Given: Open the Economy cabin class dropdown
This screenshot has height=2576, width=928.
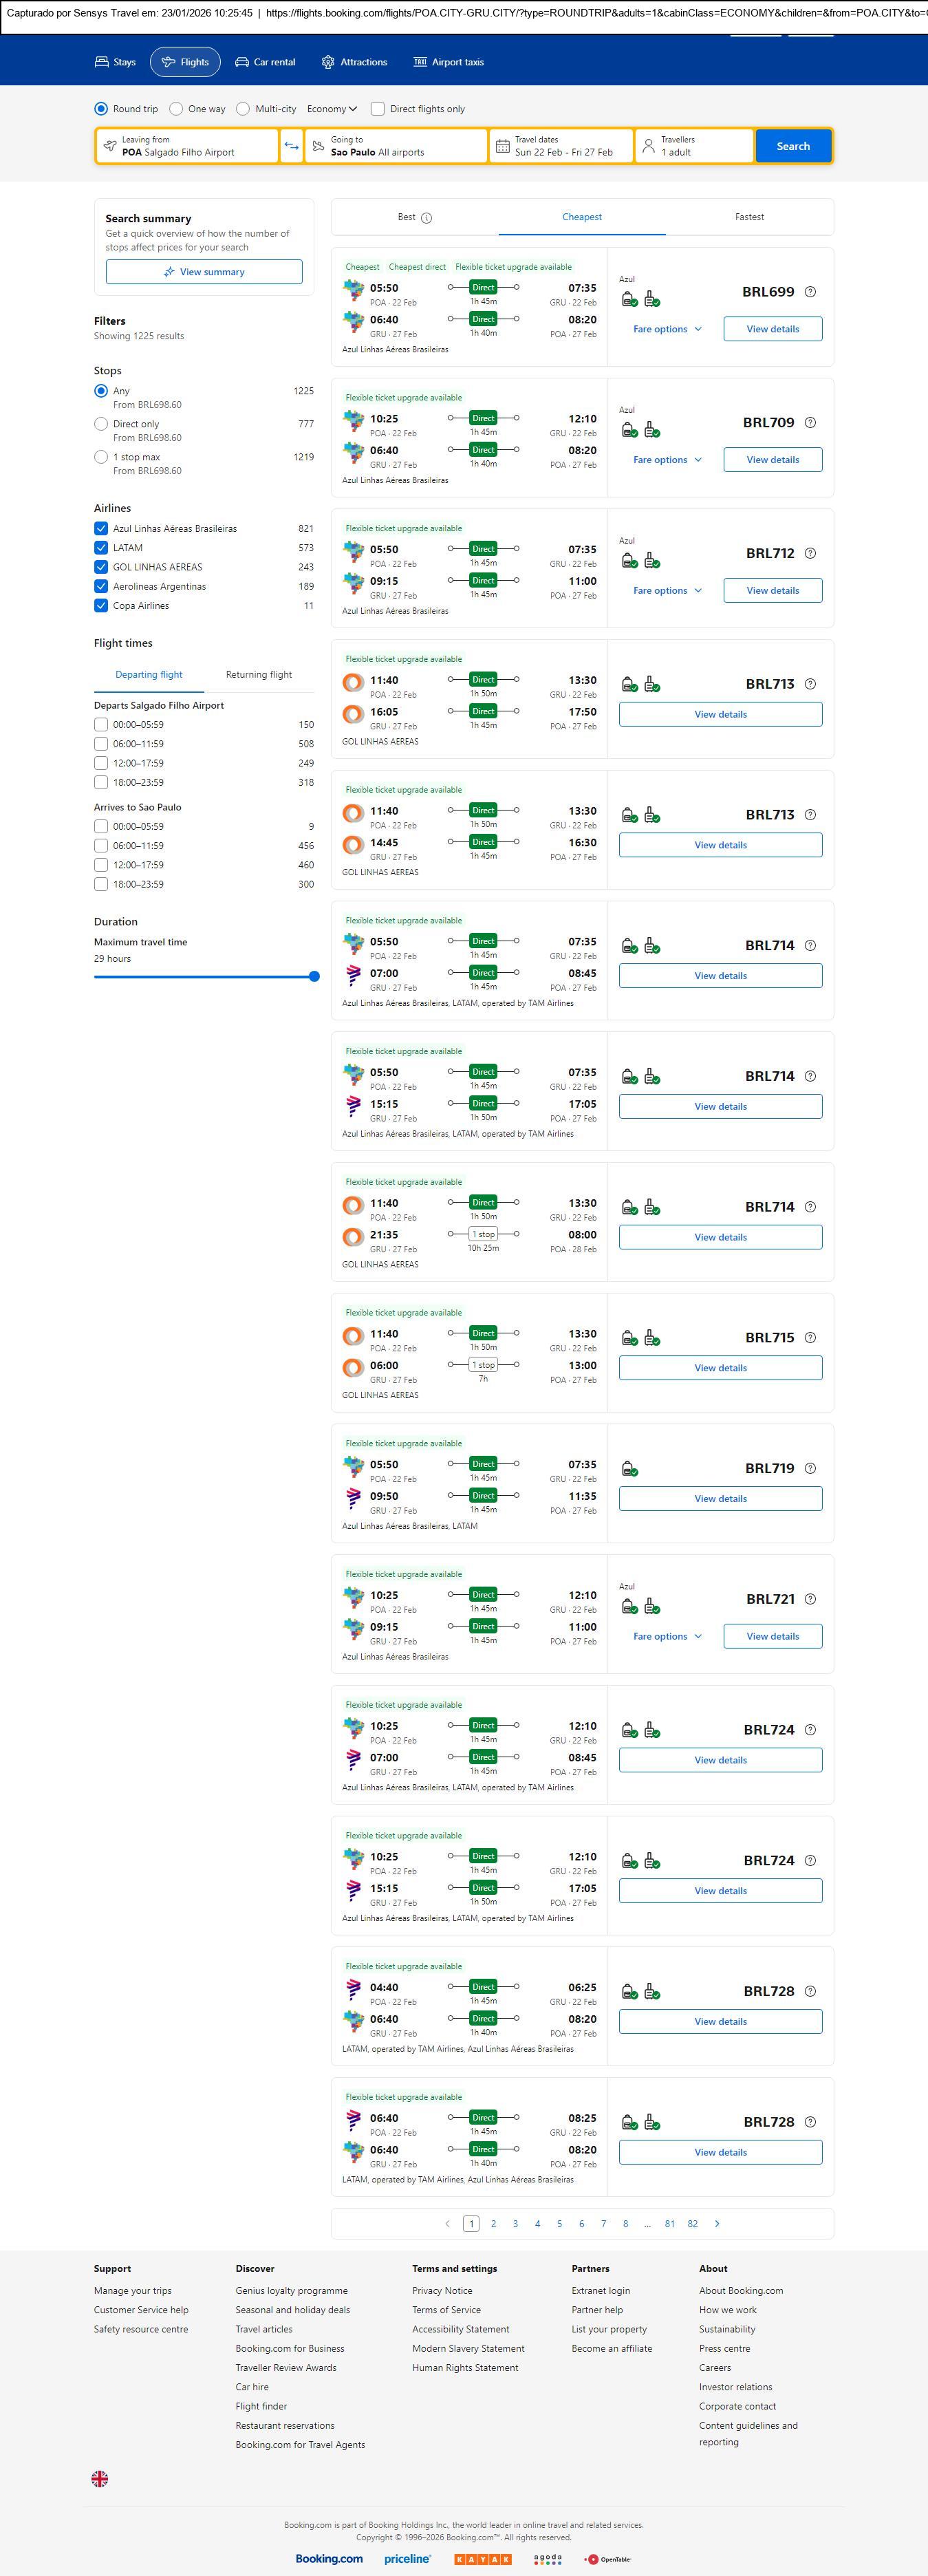Looking at the screenshot, I should (x=331, y=109).
